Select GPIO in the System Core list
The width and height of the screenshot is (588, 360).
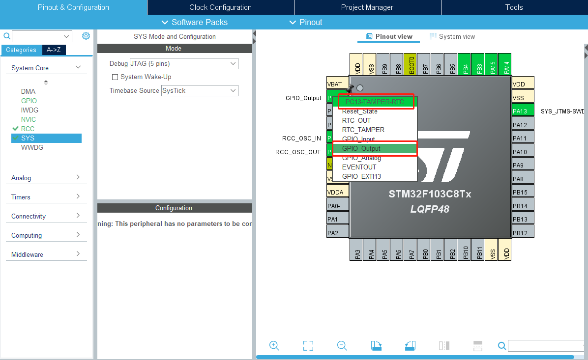tap(29, 101)
